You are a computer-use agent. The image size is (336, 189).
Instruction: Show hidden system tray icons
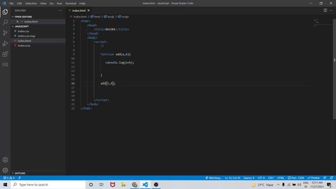point(278,184)
